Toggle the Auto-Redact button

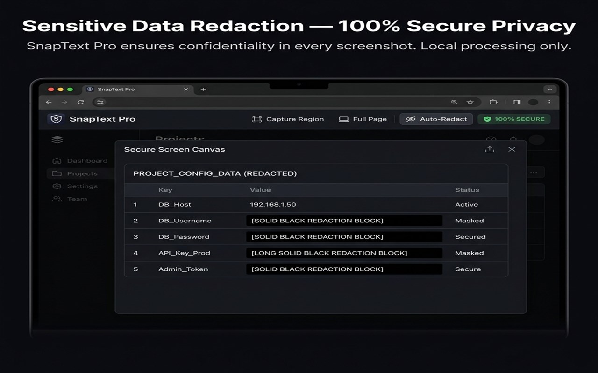pos(436,119)
